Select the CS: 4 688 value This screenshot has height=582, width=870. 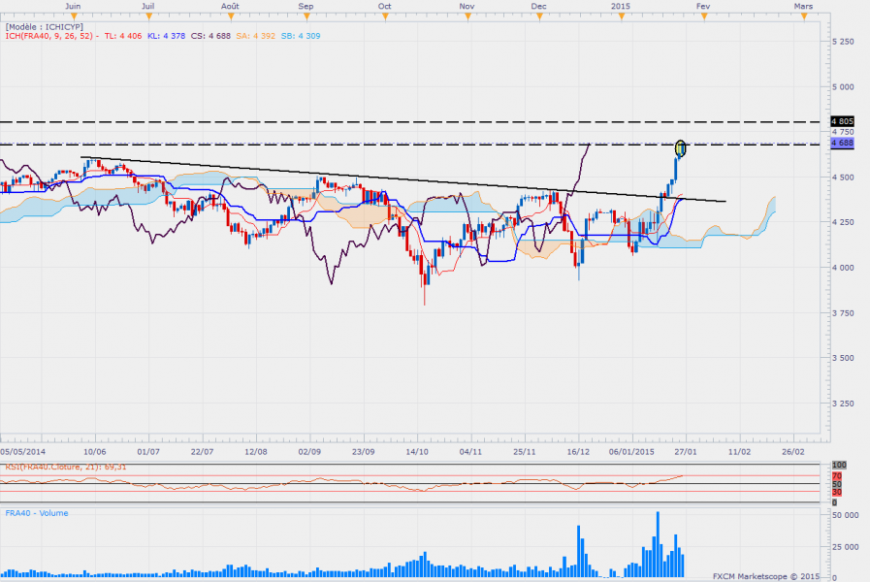(210, 36)
